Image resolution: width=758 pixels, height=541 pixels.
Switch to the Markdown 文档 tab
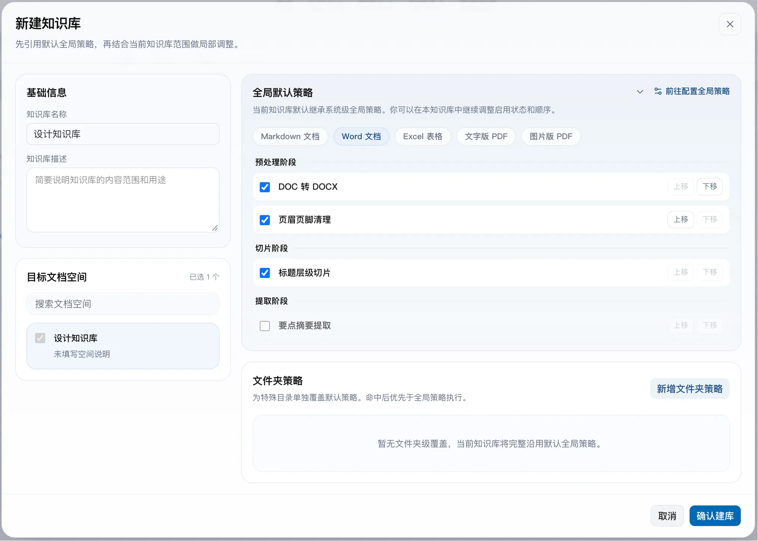coord(290,137)
